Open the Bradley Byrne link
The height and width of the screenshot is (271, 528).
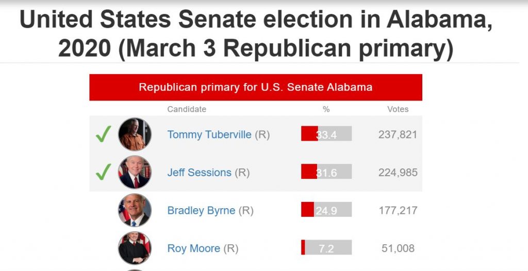[x=201, y=211]
